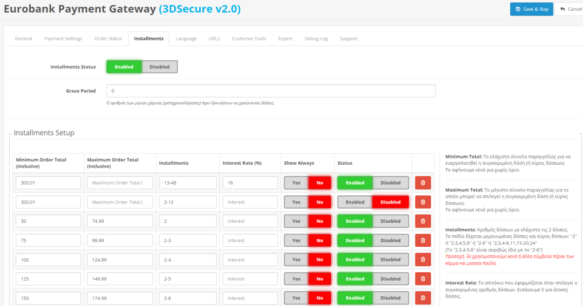The height and width of the screenshot is (306, 583).
Task: Edit maximum total field containing 74.99
Action: click(x=120, y=221)
